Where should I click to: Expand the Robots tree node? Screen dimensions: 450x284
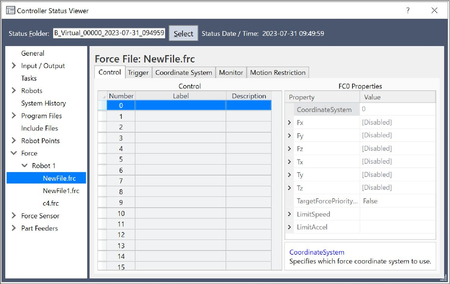coord(14,91)
